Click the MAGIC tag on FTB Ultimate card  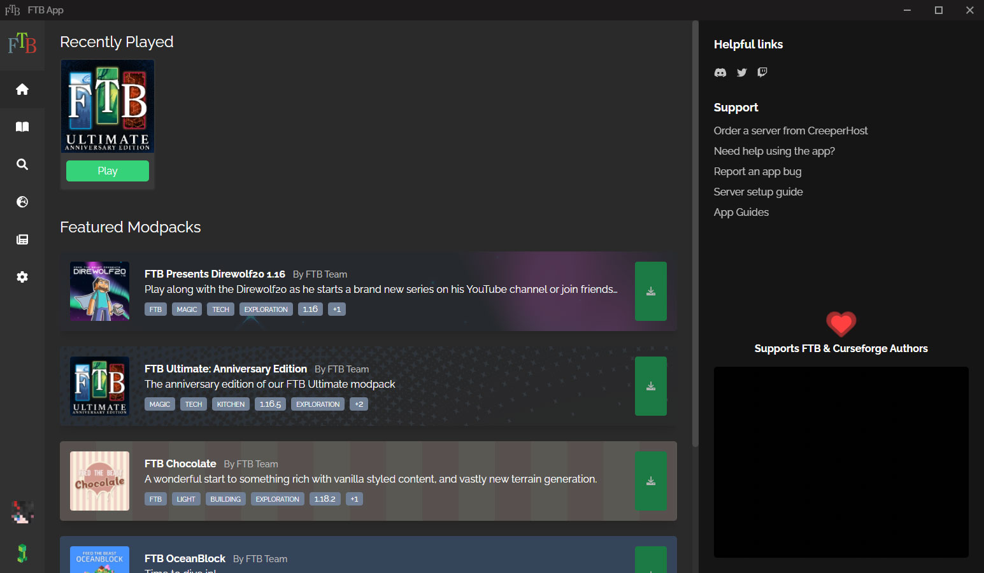(x=160, y=404)
